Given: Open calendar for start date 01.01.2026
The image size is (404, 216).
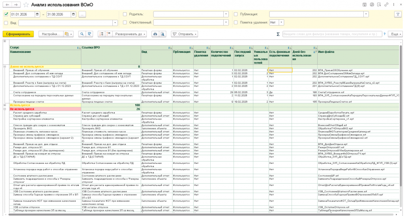Looking at the screenshot, I should [37, 15].
